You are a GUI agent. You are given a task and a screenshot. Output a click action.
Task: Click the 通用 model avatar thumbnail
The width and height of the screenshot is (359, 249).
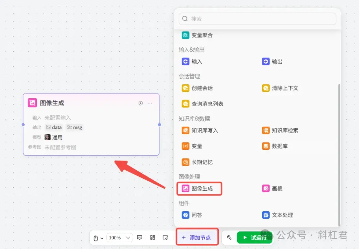(x=48, y=137)
